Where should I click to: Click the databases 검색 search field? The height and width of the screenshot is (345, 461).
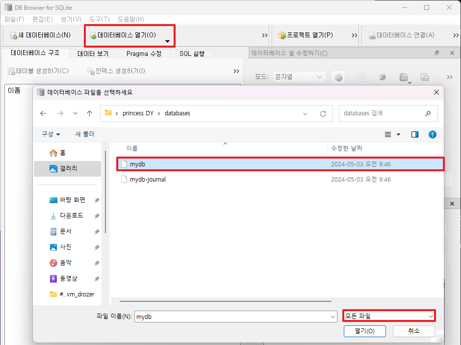[388, 113]
